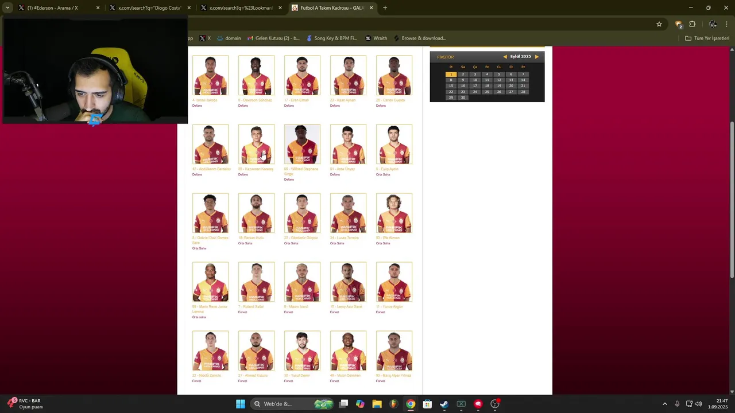Select the 'Futbol A Takım Kadrosu' tab

click(x=332, y=8)
